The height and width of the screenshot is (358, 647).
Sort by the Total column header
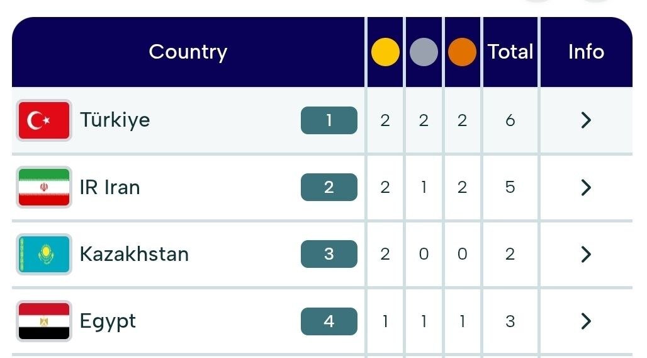click(510, 52)
